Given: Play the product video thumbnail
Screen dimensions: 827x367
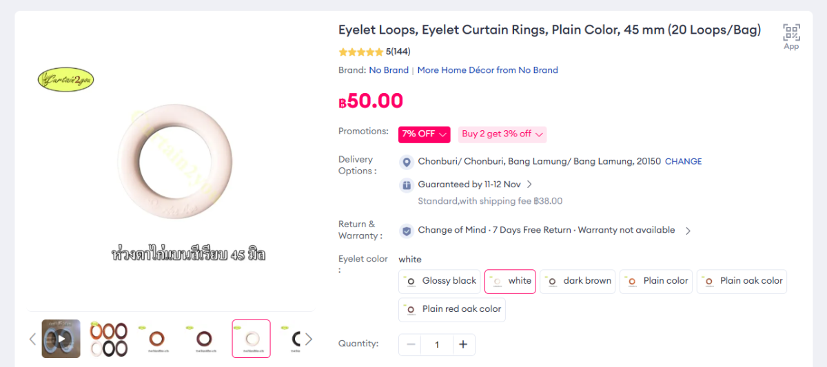Looking at the screenshot, I should [61, 338].
